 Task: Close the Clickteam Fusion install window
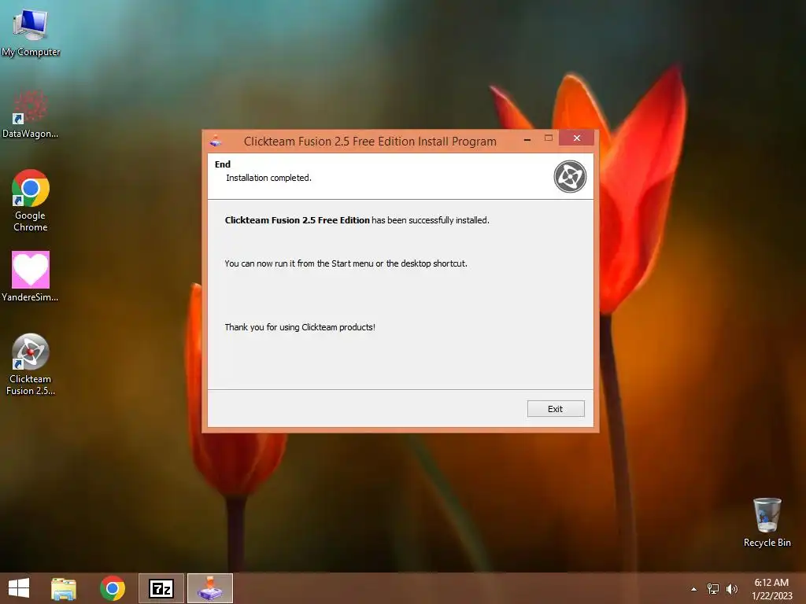(577, 138)
